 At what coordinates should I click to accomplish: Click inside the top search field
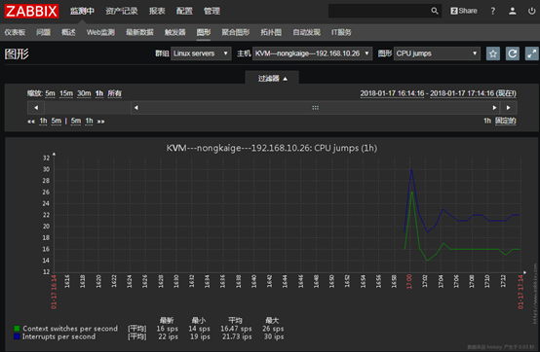pyautogui.click(x=380, y=11)
